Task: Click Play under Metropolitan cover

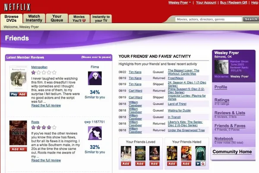Action: click(x=14, y=94)
